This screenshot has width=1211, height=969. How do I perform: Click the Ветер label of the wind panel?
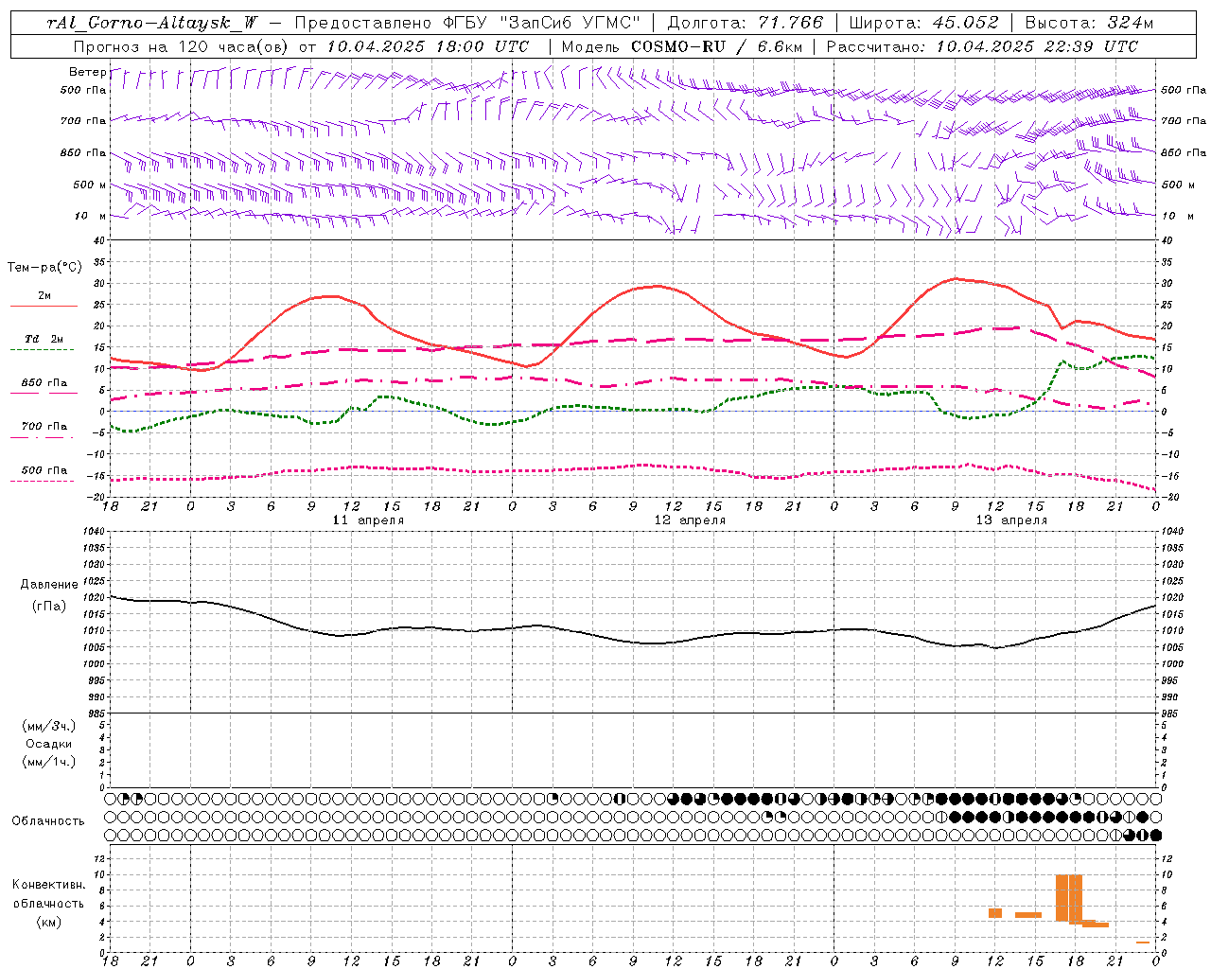pyautogui.click(x=87, y=72)
